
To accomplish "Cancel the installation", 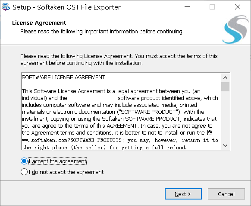I will click(x=226, y=194).
